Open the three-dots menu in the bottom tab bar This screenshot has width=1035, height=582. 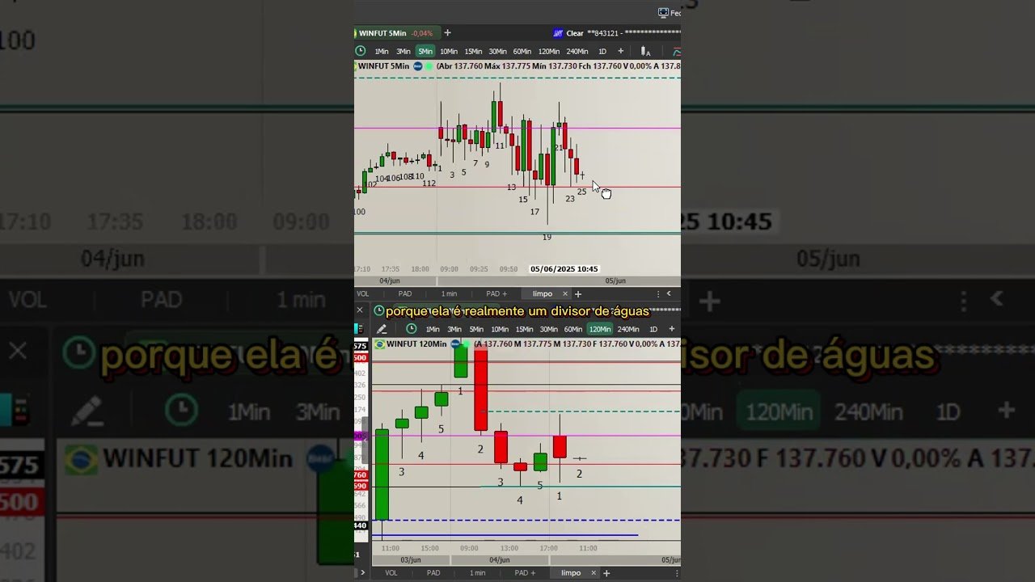[x=678, y=573]
